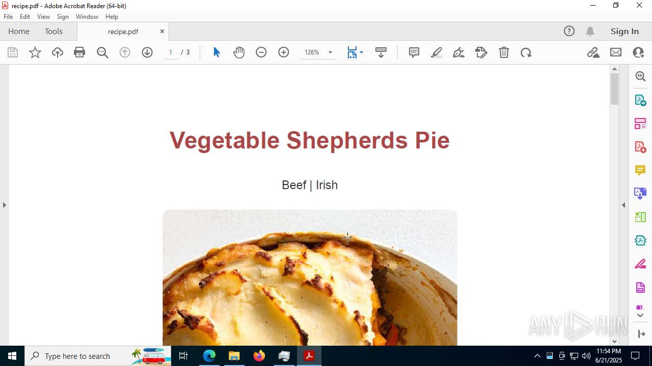The height and width of the screenshot is (366, 652).
Task: Select the arrow selection tool
Action: click(216, 52)
